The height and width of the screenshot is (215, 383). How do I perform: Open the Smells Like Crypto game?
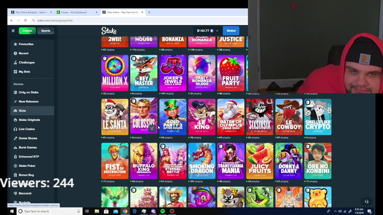[x=318, y=117]
